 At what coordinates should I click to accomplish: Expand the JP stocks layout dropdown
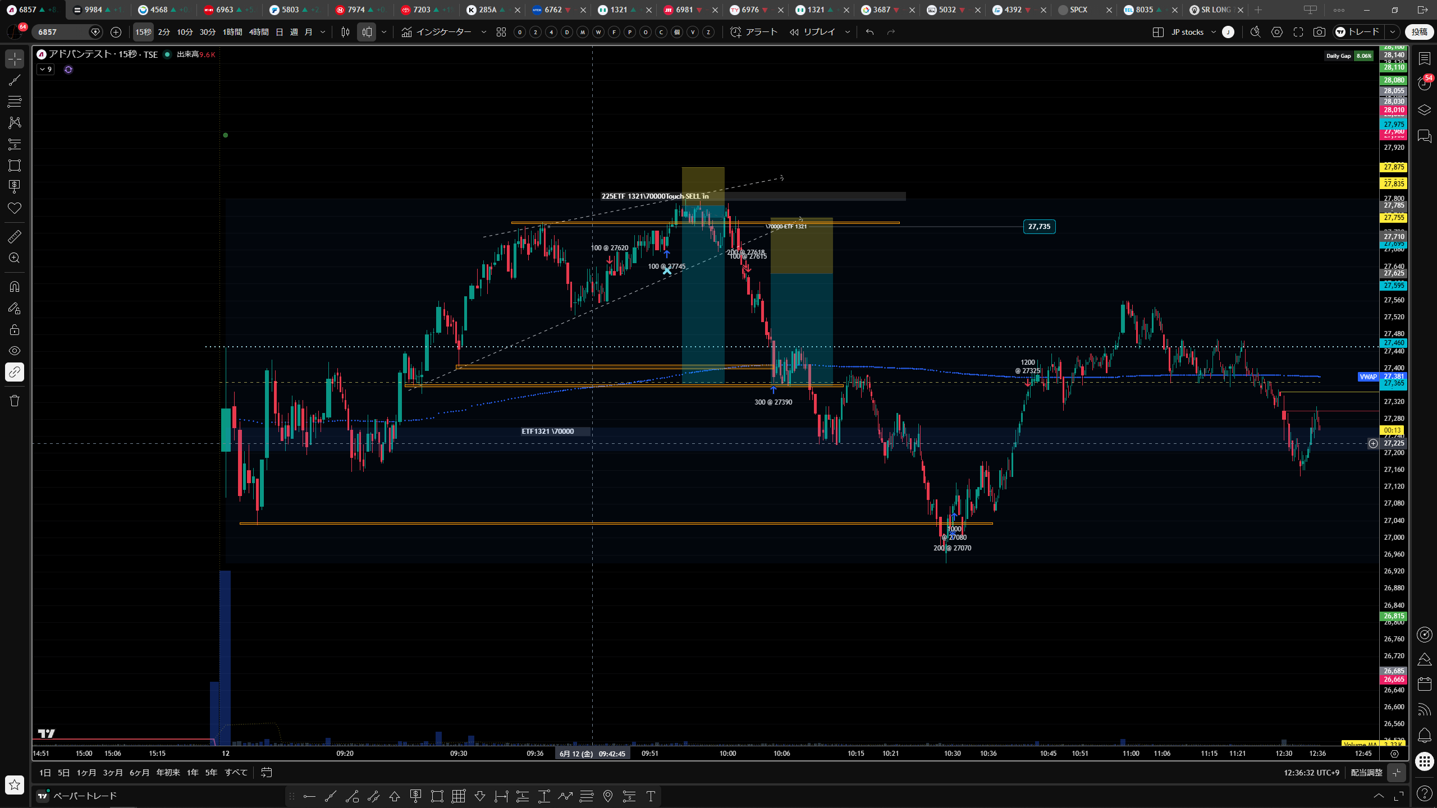[1213, 32]
